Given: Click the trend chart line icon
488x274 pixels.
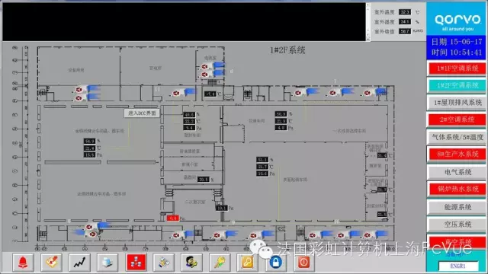Looking at the screenshot, I should click(79, 263).
